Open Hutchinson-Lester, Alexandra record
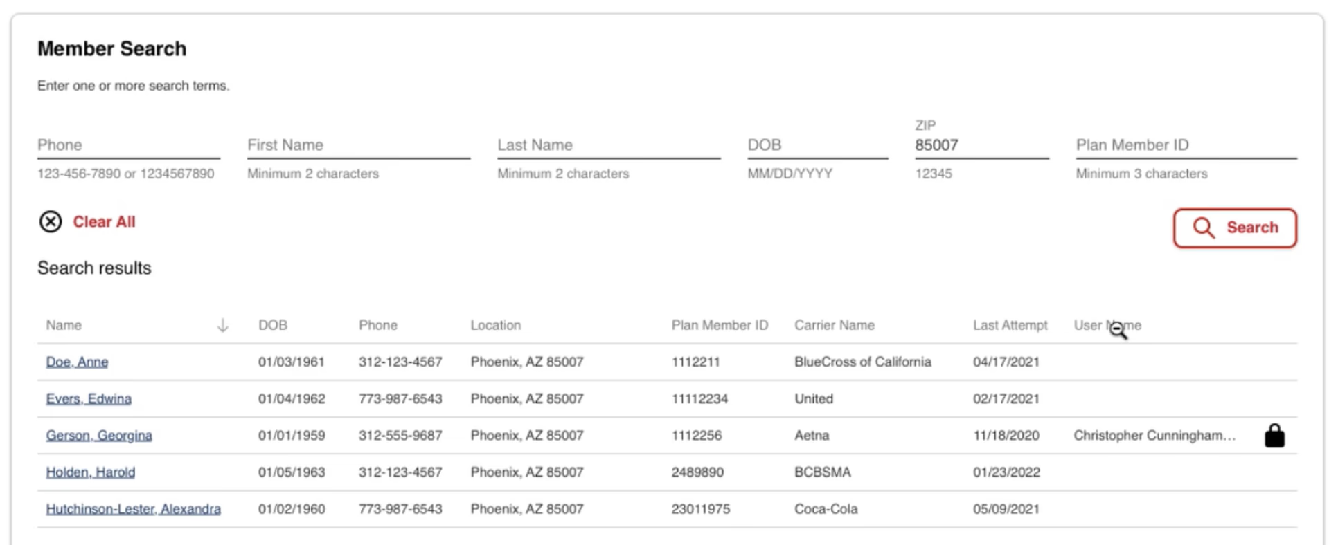 click(x=134, y=509)
